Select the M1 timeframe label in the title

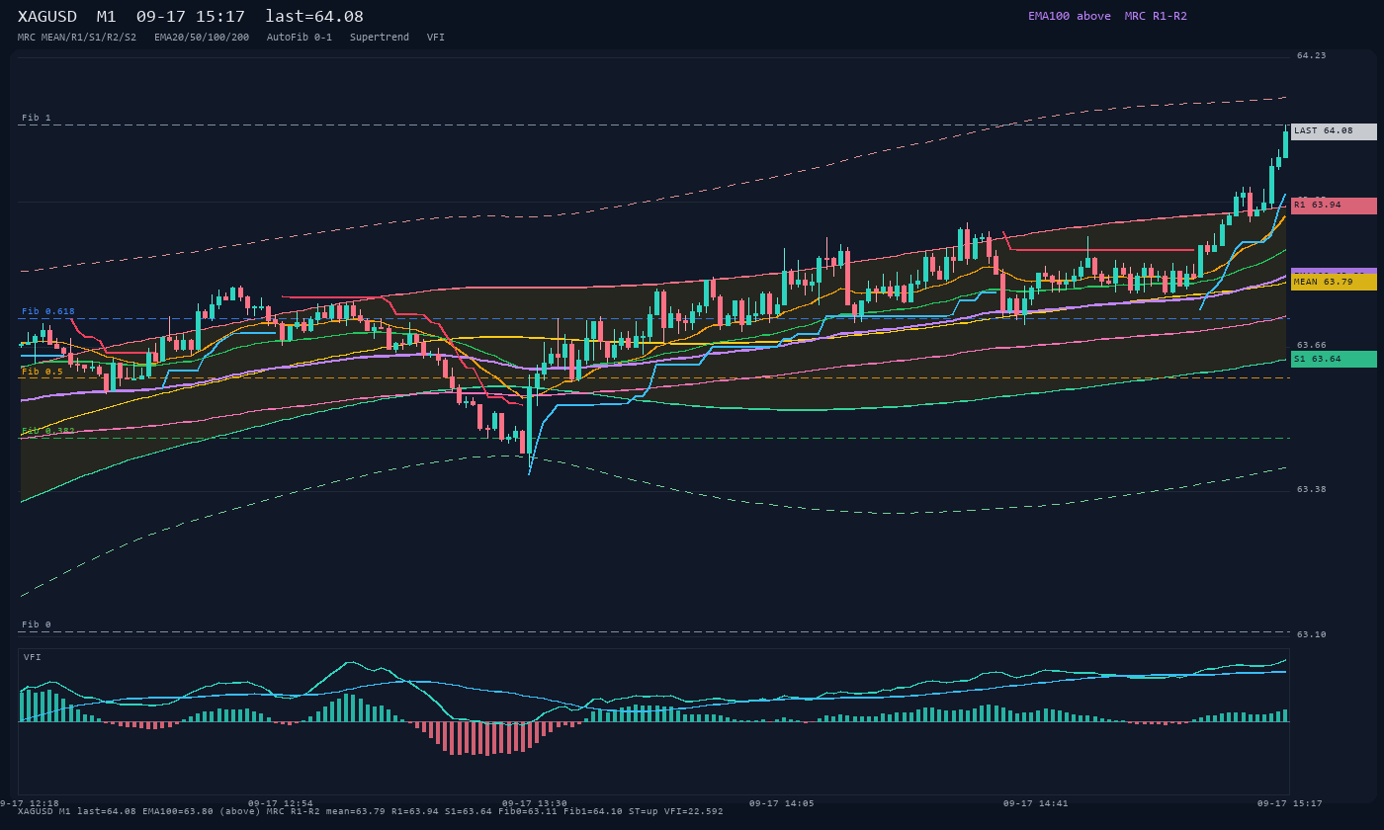(x=106, y=17)
